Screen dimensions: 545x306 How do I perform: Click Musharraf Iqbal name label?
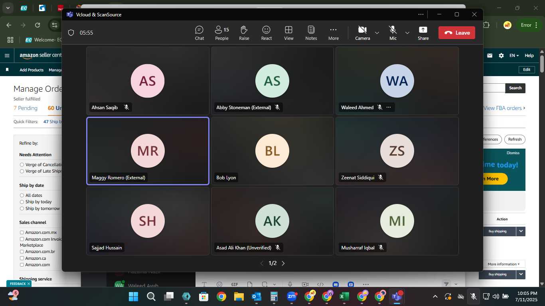(x=358, y=248)
